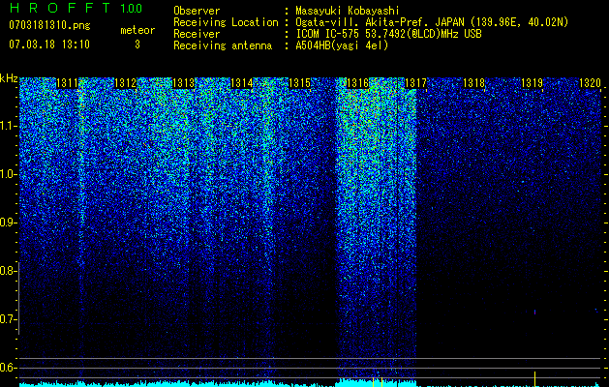Screen dimensions: 609x387
Task: Click the Receiving Location label
Action: click(x=226, y=22)
